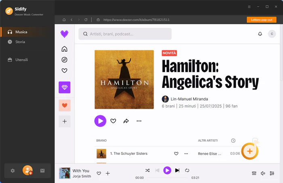Screen dimensions: 283x183
Task: Open Deezer home in web sidebar
Action: [x=64, y=49]
